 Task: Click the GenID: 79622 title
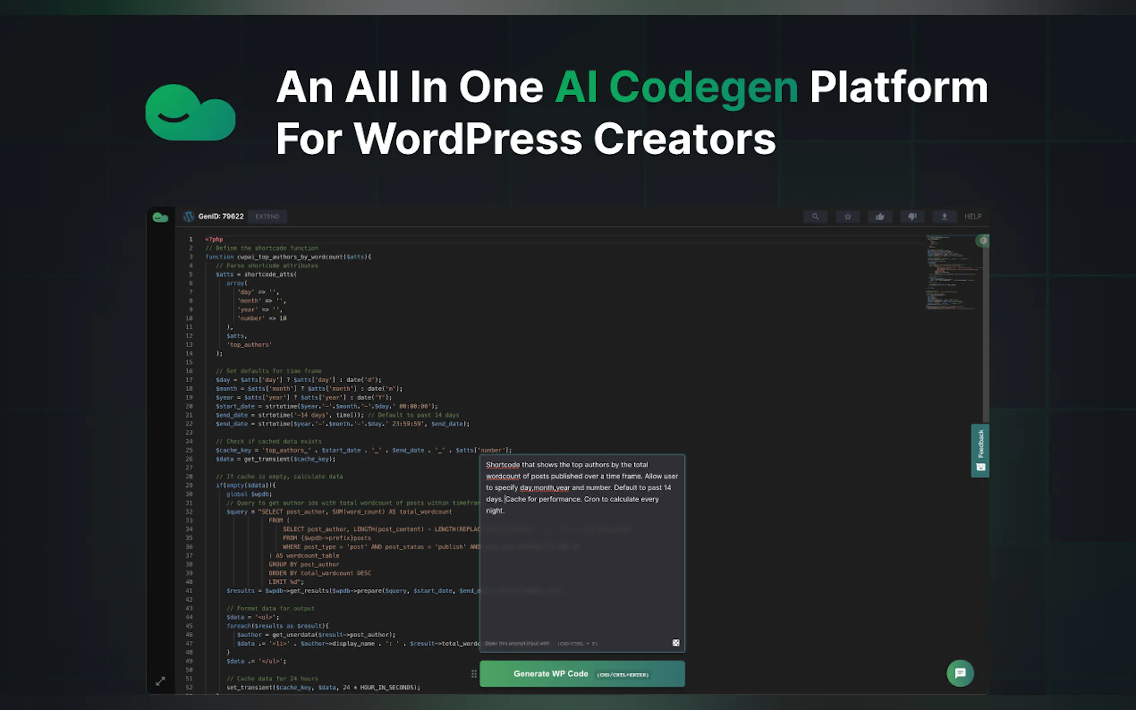pyautogui.click(x=221, y=216)
